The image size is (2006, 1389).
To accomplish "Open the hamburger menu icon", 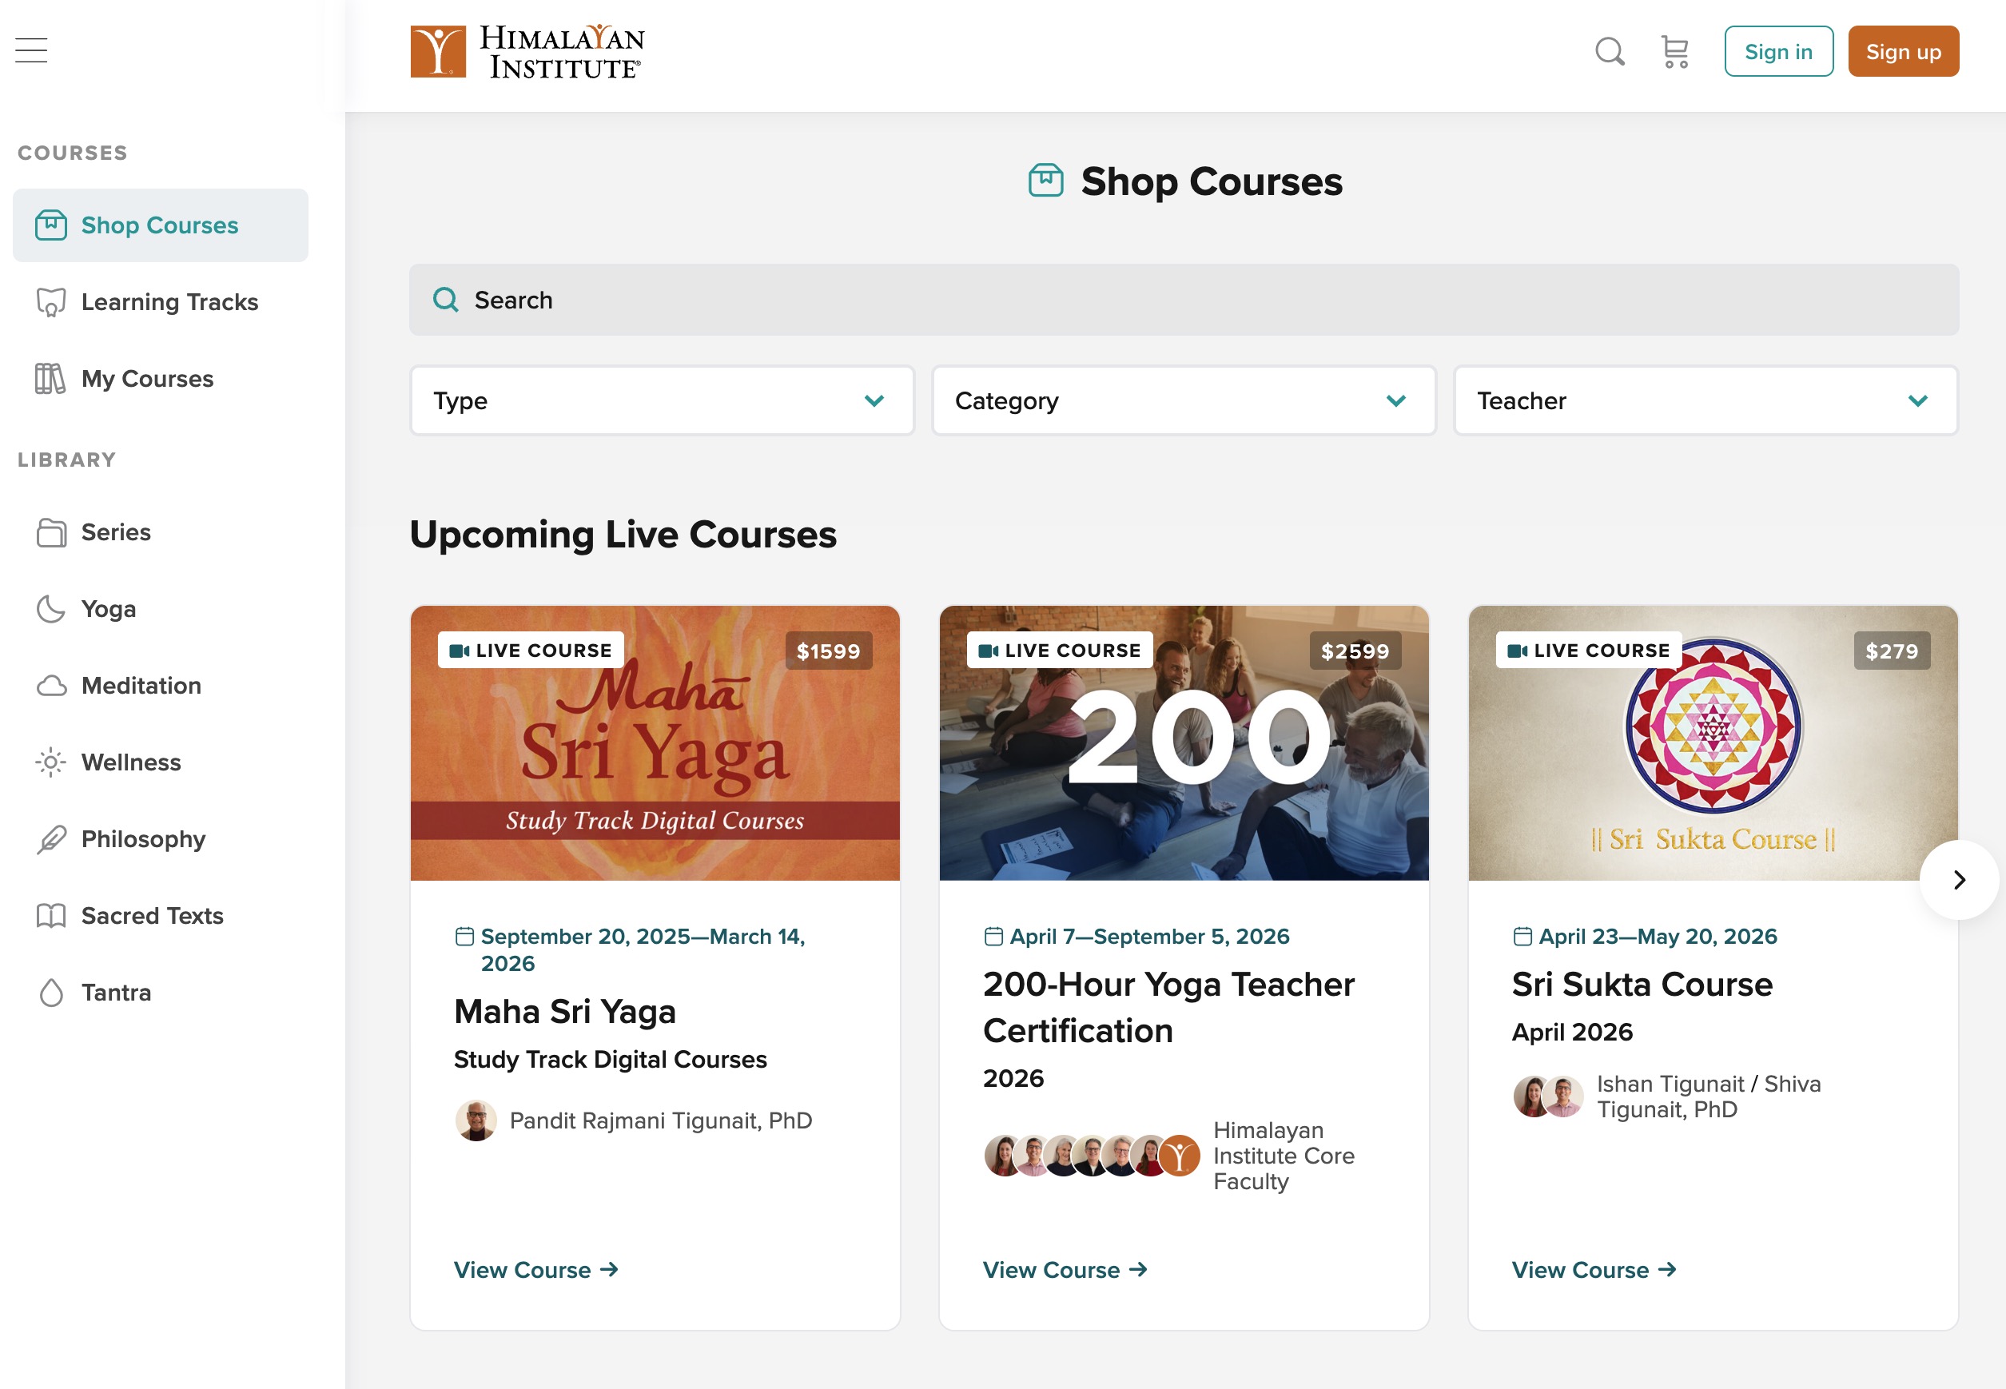I will coord(31,50).
